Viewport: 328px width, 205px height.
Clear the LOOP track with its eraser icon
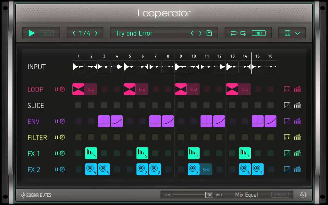pyautogui.click(x=298, y=89)
